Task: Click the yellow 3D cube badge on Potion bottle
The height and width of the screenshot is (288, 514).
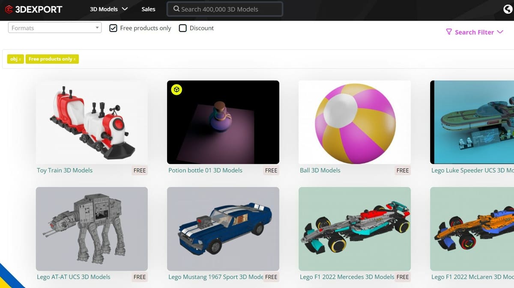Action: (x=176, y=90)
